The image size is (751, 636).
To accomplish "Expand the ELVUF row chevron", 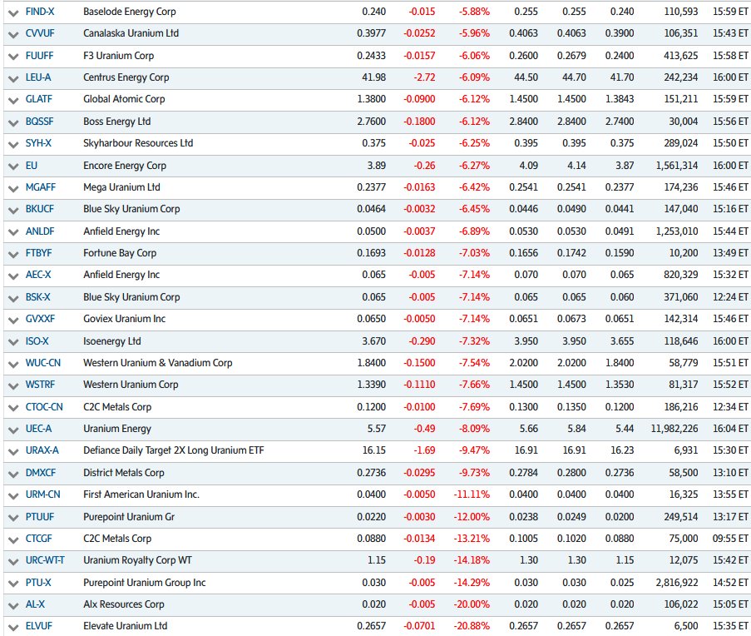I will click(13, 627).
